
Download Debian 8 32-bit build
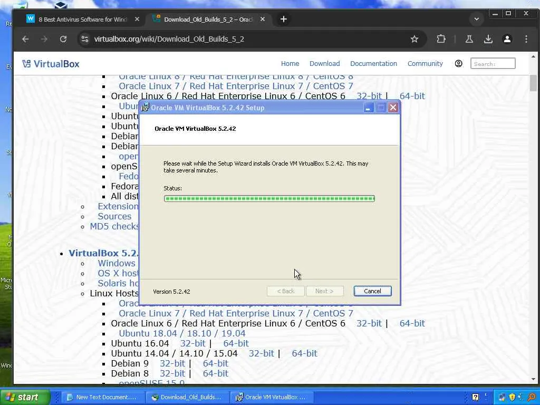[x=172, y=373]
